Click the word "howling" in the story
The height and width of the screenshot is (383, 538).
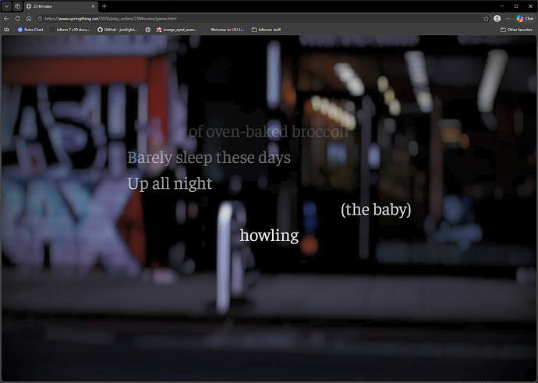(x=269, y=235)
